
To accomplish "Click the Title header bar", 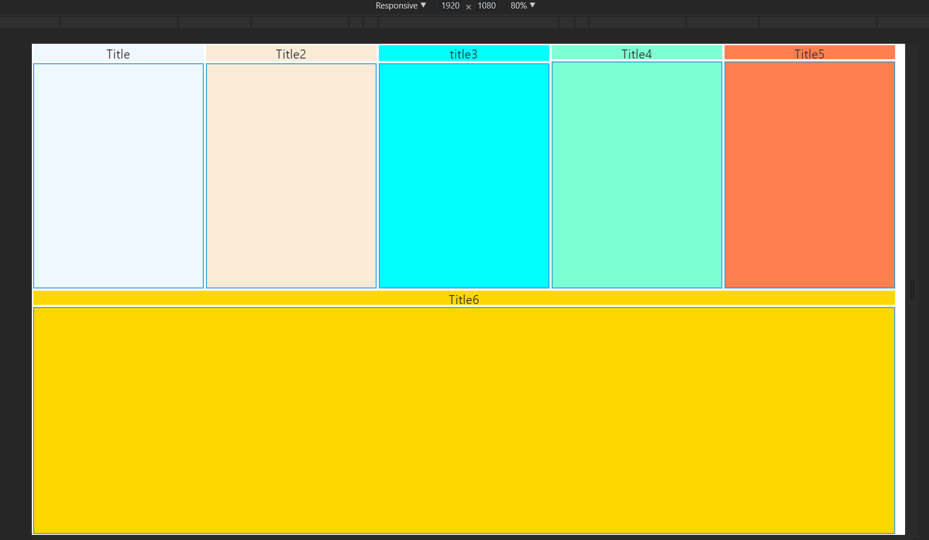I will pos(118,53).
